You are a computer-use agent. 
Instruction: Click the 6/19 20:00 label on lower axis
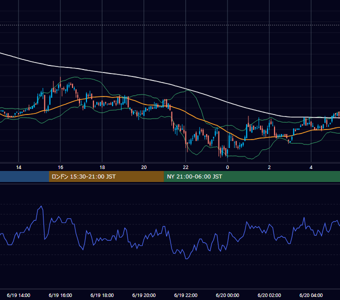point(144,295)
